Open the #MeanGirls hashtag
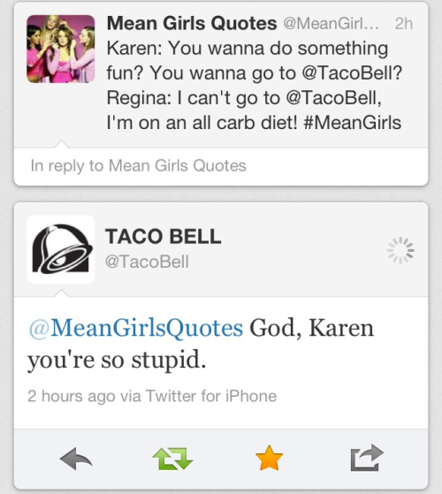The height and width of the screenshot is (494, 442). click(x=352, y=123)
